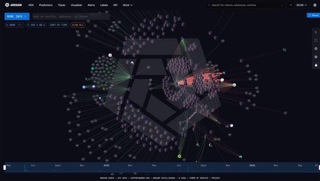This screenshot has height=181, width=320.
Task: Open the settings gear icon
Action: (x=315, y=5)
